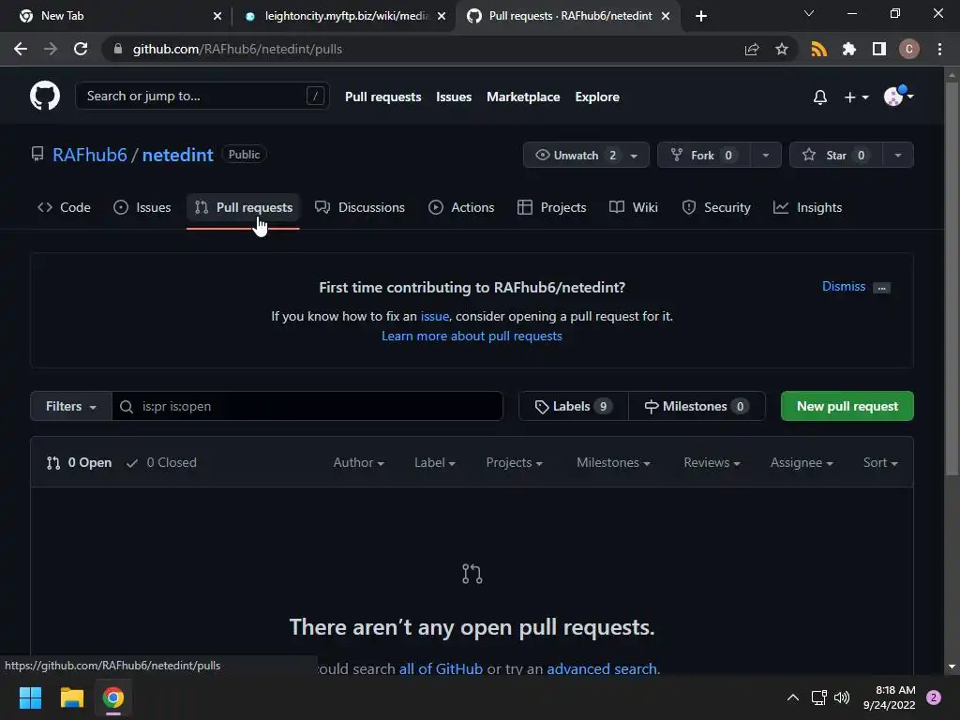Image resolution: width=960 pixels, height=720 pixels.
Task: Share this page using the share icon
Action: tap(752, 49)
